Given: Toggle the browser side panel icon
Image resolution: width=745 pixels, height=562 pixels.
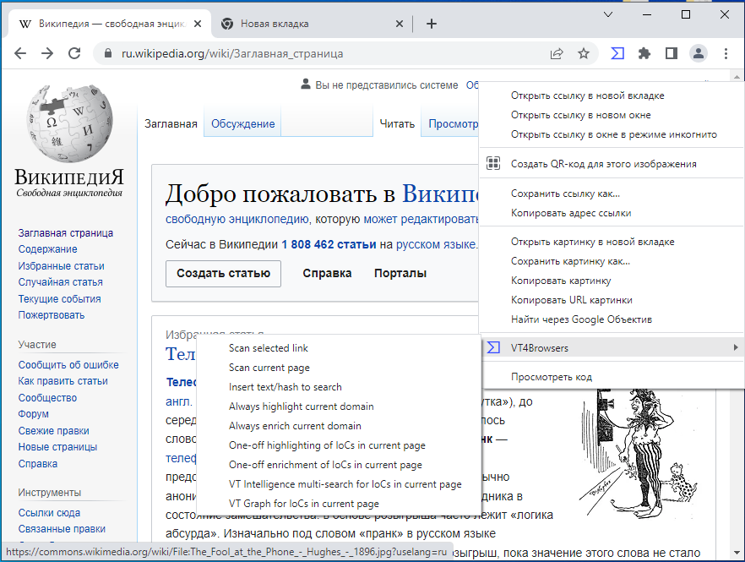Looking at the screenshot, I should 672,53.
